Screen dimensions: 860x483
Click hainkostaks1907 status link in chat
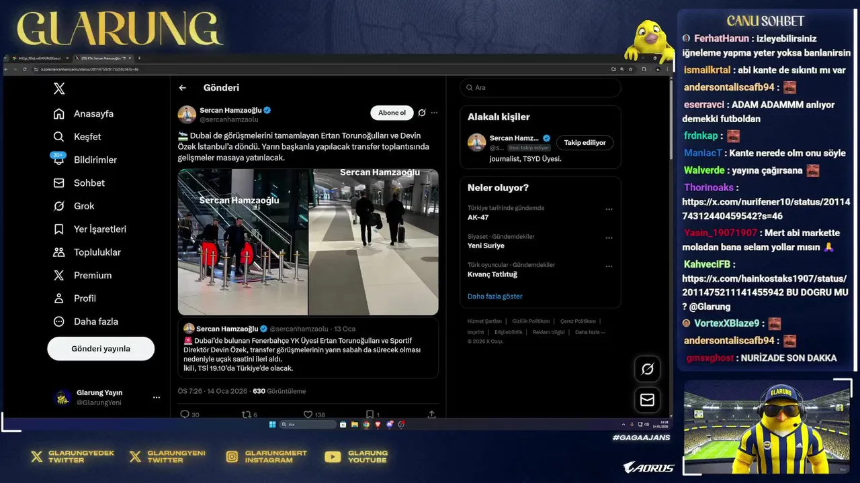click(765, 285)
